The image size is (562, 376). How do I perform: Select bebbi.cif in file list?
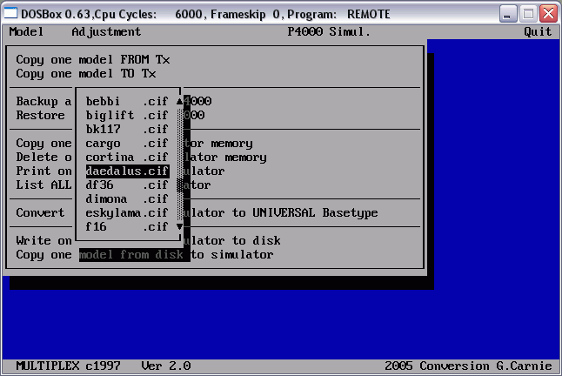(x=127, y=102)
